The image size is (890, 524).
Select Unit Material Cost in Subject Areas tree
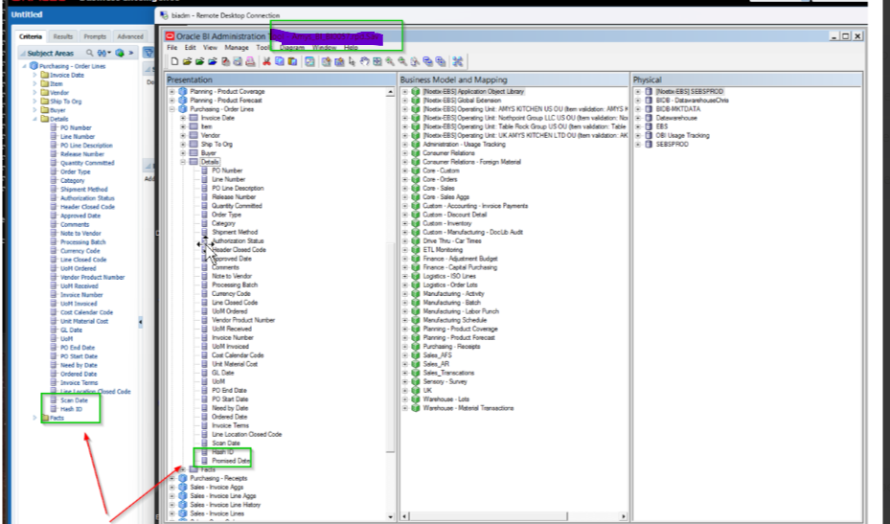84,321
